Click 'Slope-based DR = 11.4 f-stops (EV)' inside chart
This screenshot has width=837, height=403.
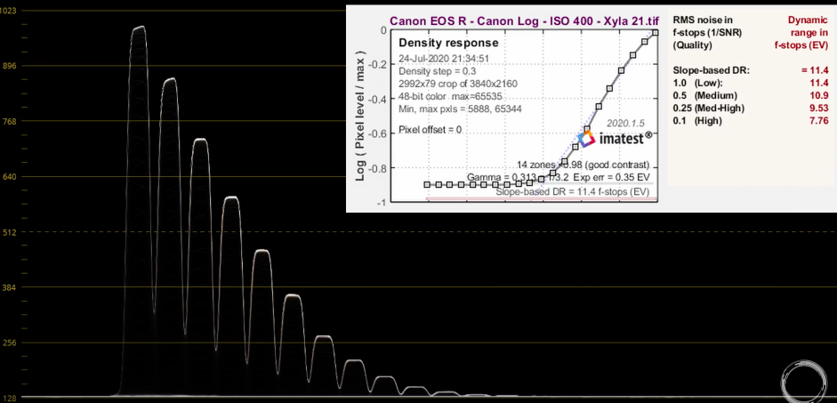pos(573,191)
